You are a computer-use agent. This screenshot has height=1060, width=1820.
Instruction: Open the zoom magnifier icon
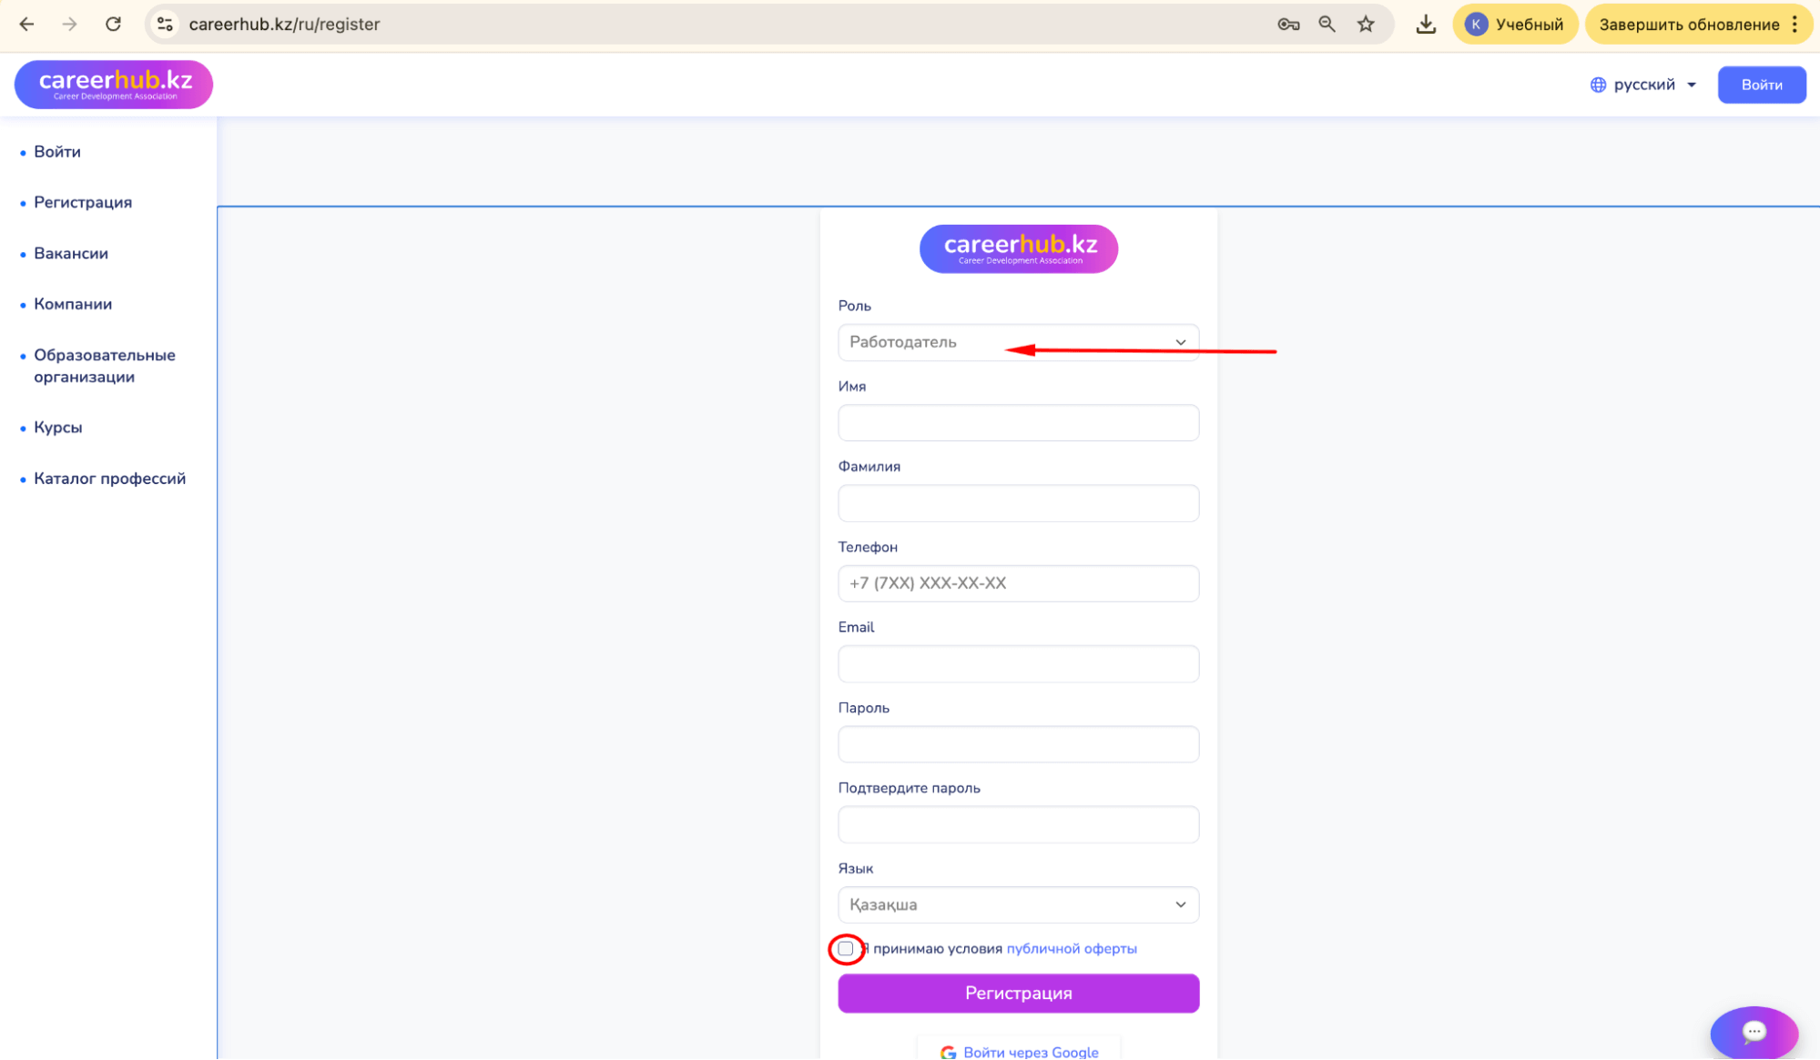pyautogui.click(x=1327, y=25)
